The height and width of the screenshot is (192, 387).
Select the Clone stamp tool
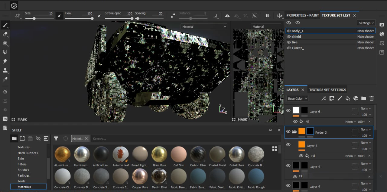tap(5, 70)
